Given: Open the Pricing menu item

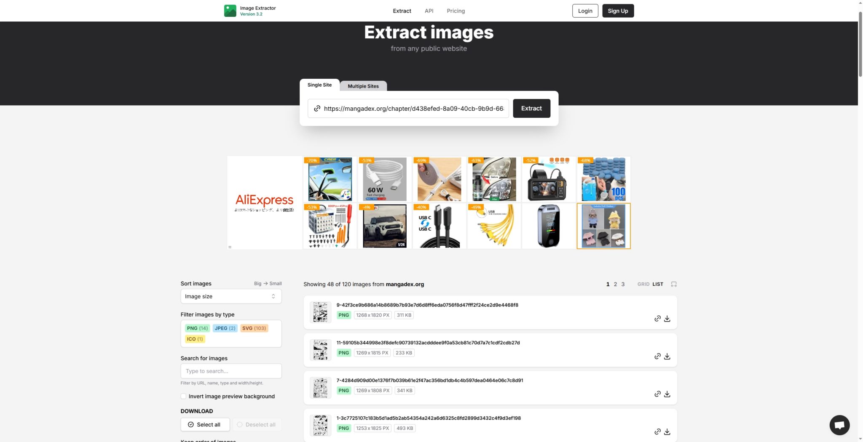Looking at the screenshot, I should coord(456,11).
